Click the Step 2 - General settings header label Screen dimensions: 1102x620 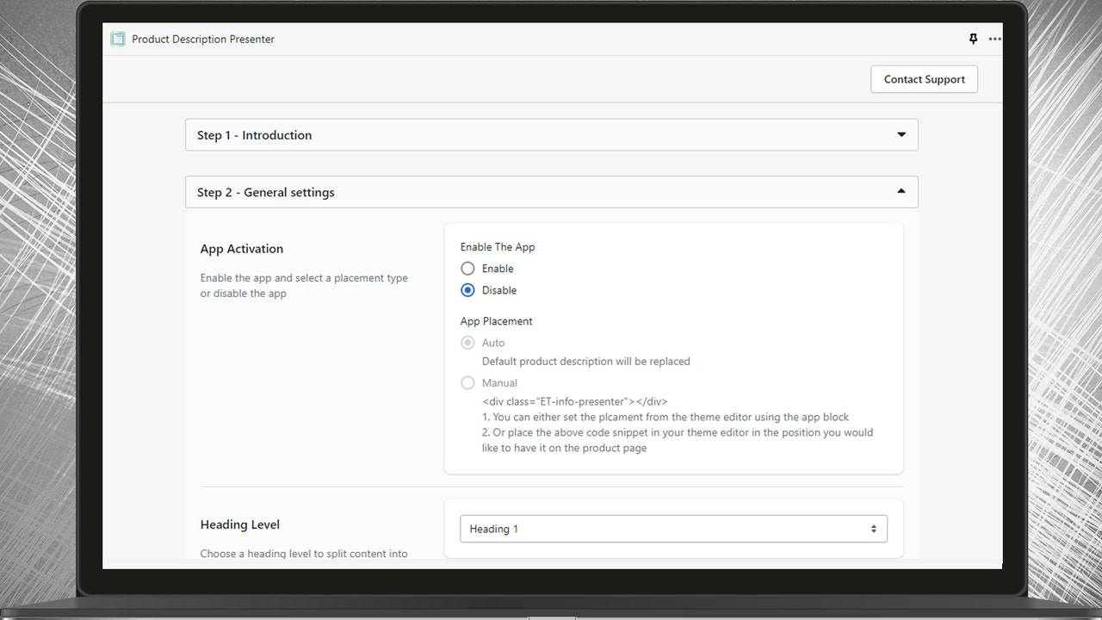click(x=265, y=191)
